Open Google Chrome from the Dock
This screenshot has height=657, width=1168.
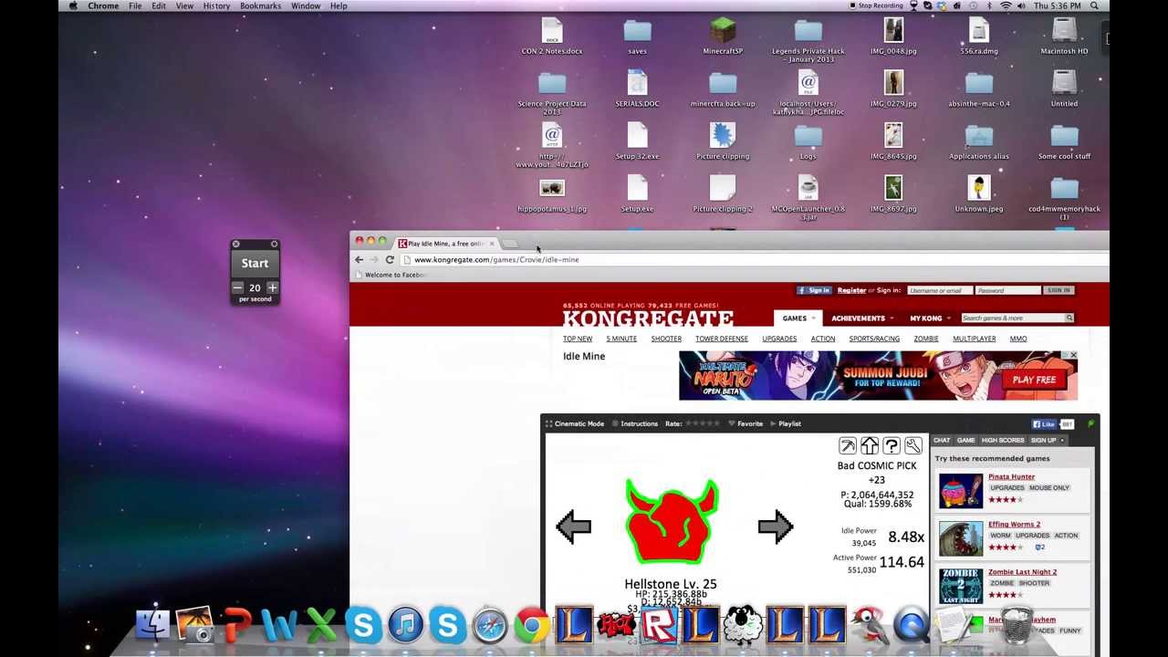coord(532,626)
